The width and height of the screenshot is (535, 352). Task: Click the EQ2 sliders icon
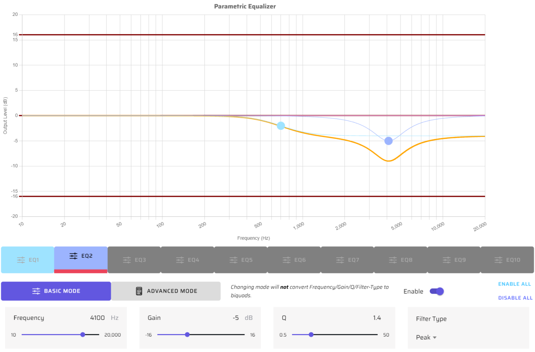(74, 256)
